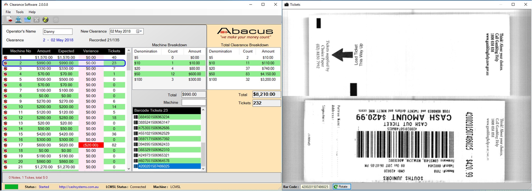
Task: Click the yellow Z icon in toolbar
Action: point(45,20)
